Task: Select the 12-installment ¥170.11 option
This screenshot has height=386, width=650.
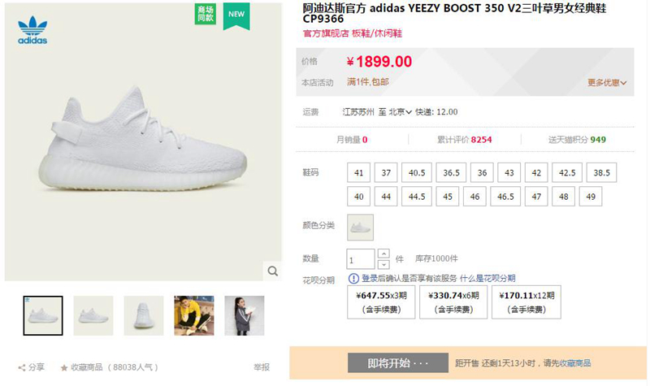Action: tap(526, 302)
